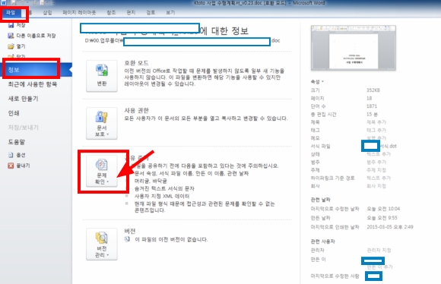Click the 회사 지정 field

pos(376,186)
